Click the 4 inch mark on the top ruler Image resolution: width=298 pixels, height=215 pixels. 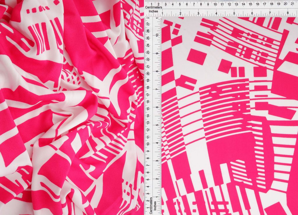pyautogui.click(x=216, y=13)
